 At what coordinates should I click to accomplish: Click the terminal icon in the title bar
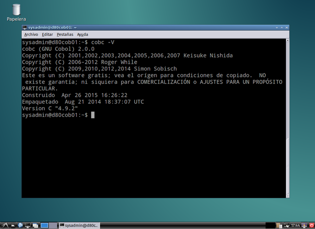pyautogui.click(x=25, y=28)
